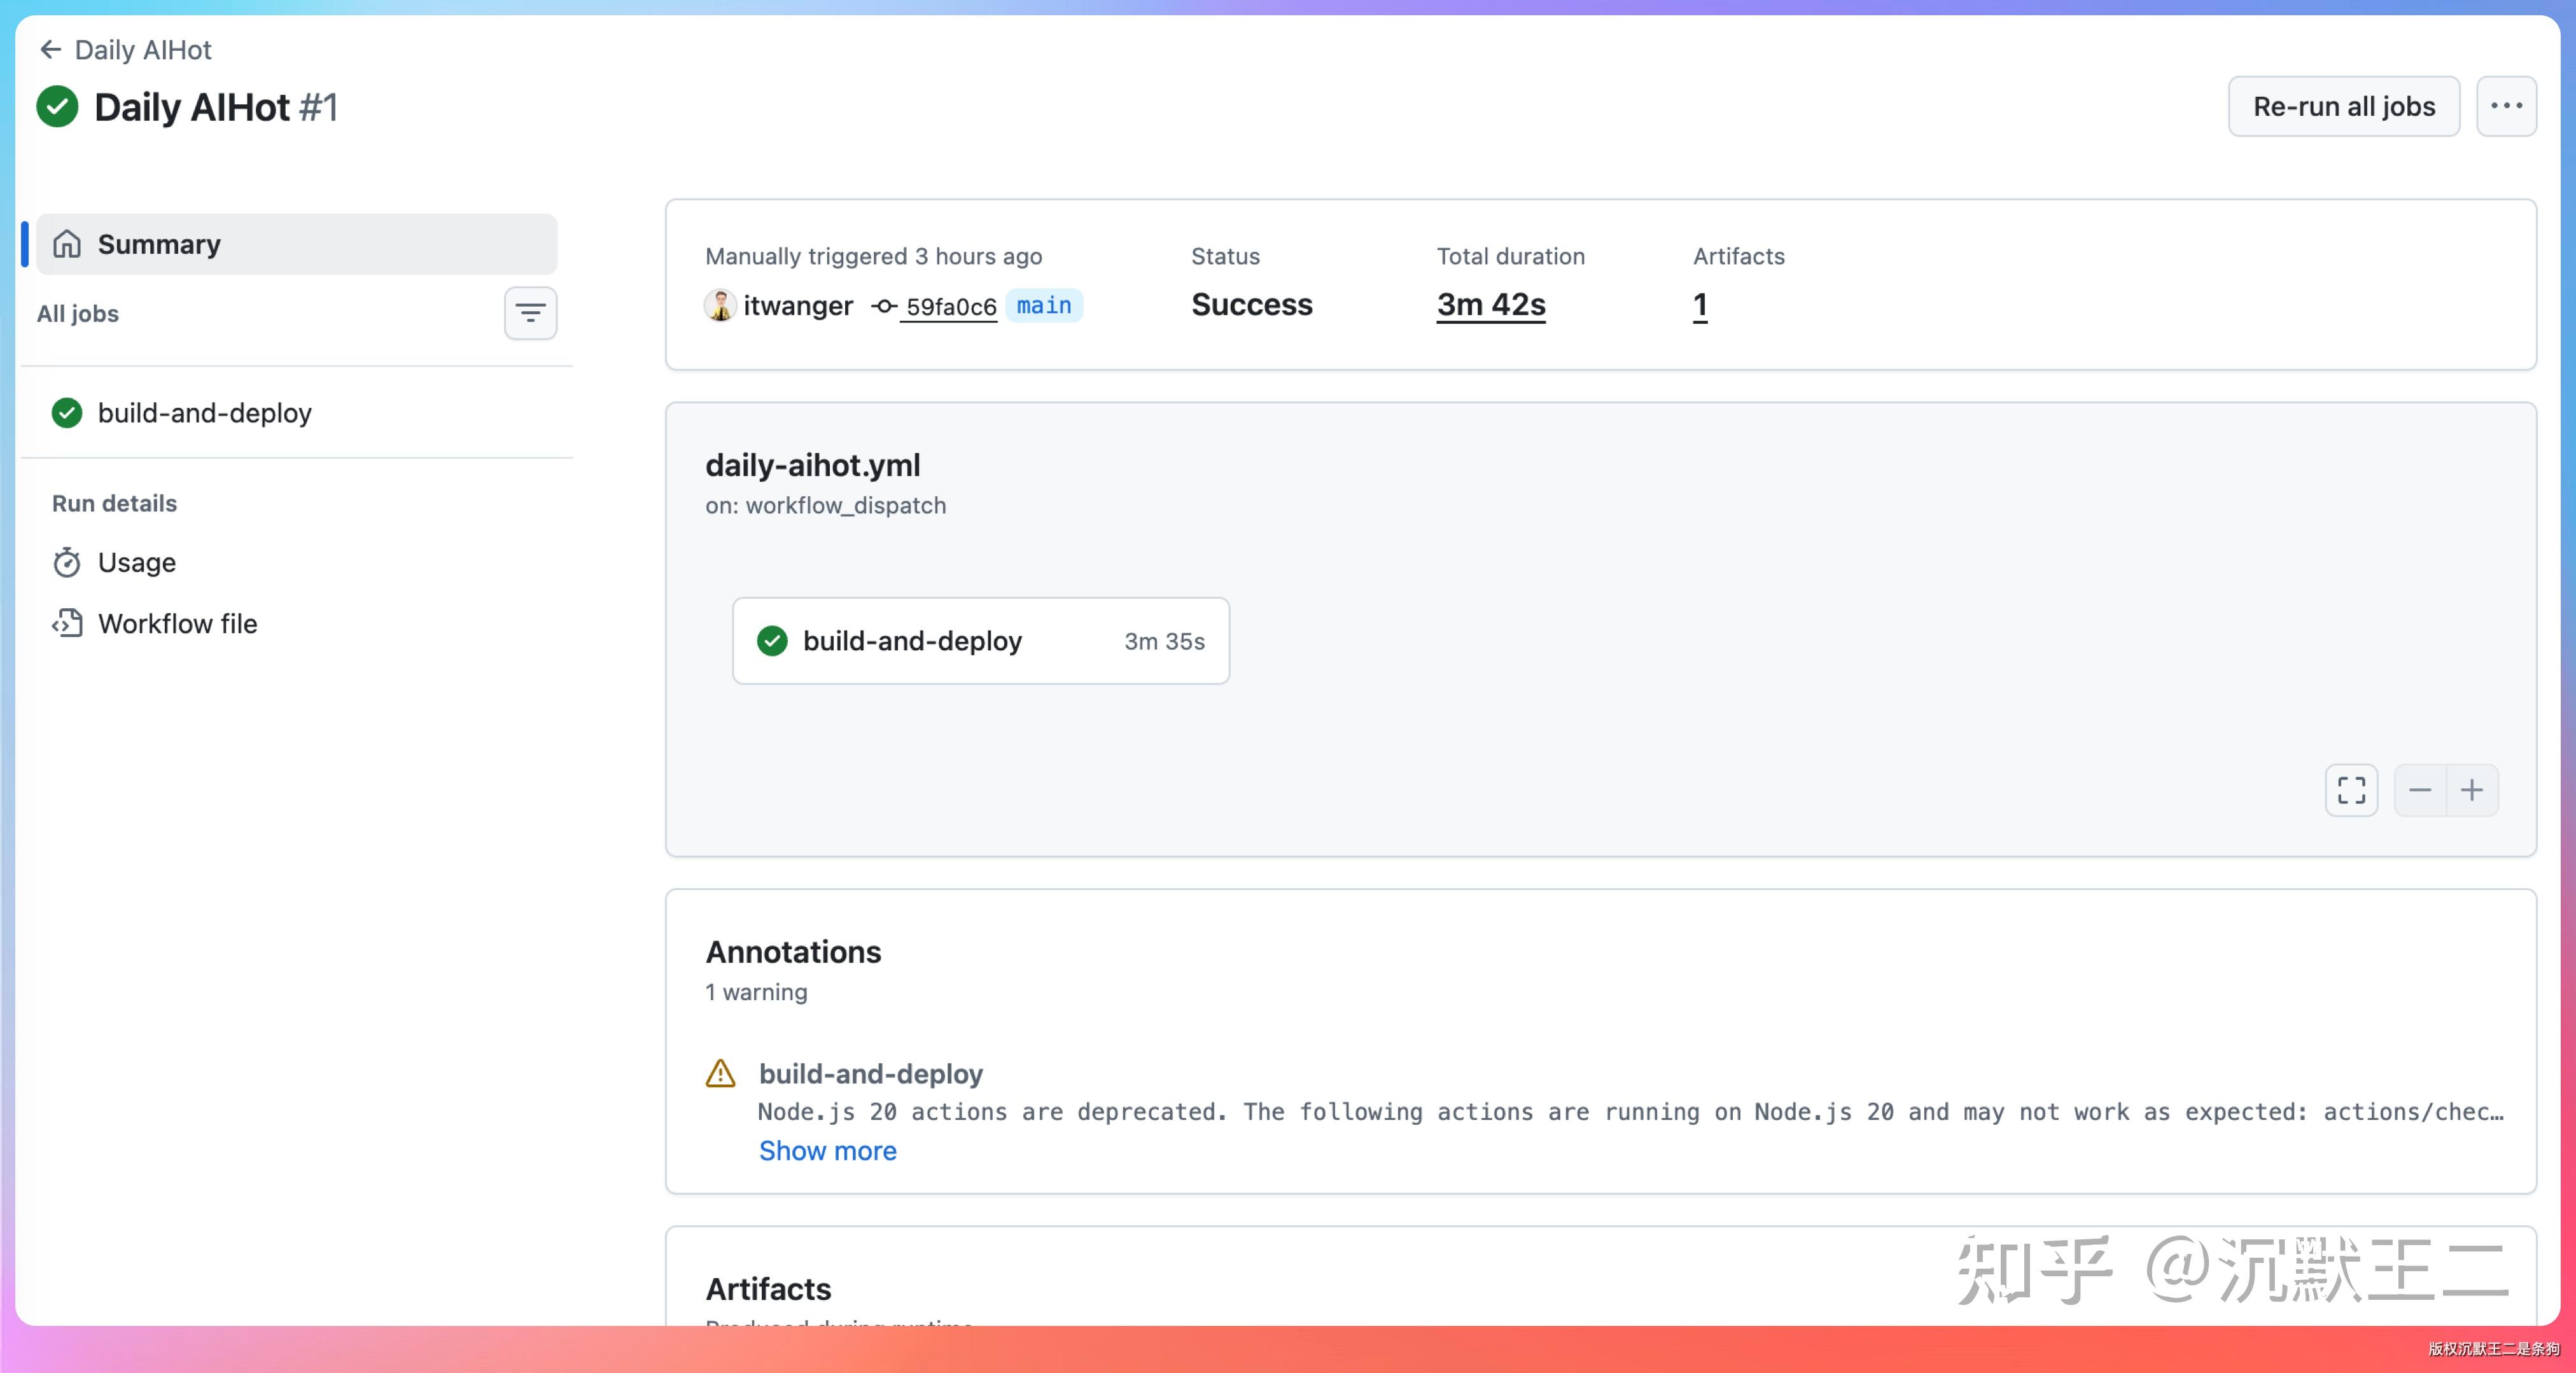The width and height of the screenshot is (2576, 1373).
Task: Click the itwanger user avatar
Action: coord(720,305)
